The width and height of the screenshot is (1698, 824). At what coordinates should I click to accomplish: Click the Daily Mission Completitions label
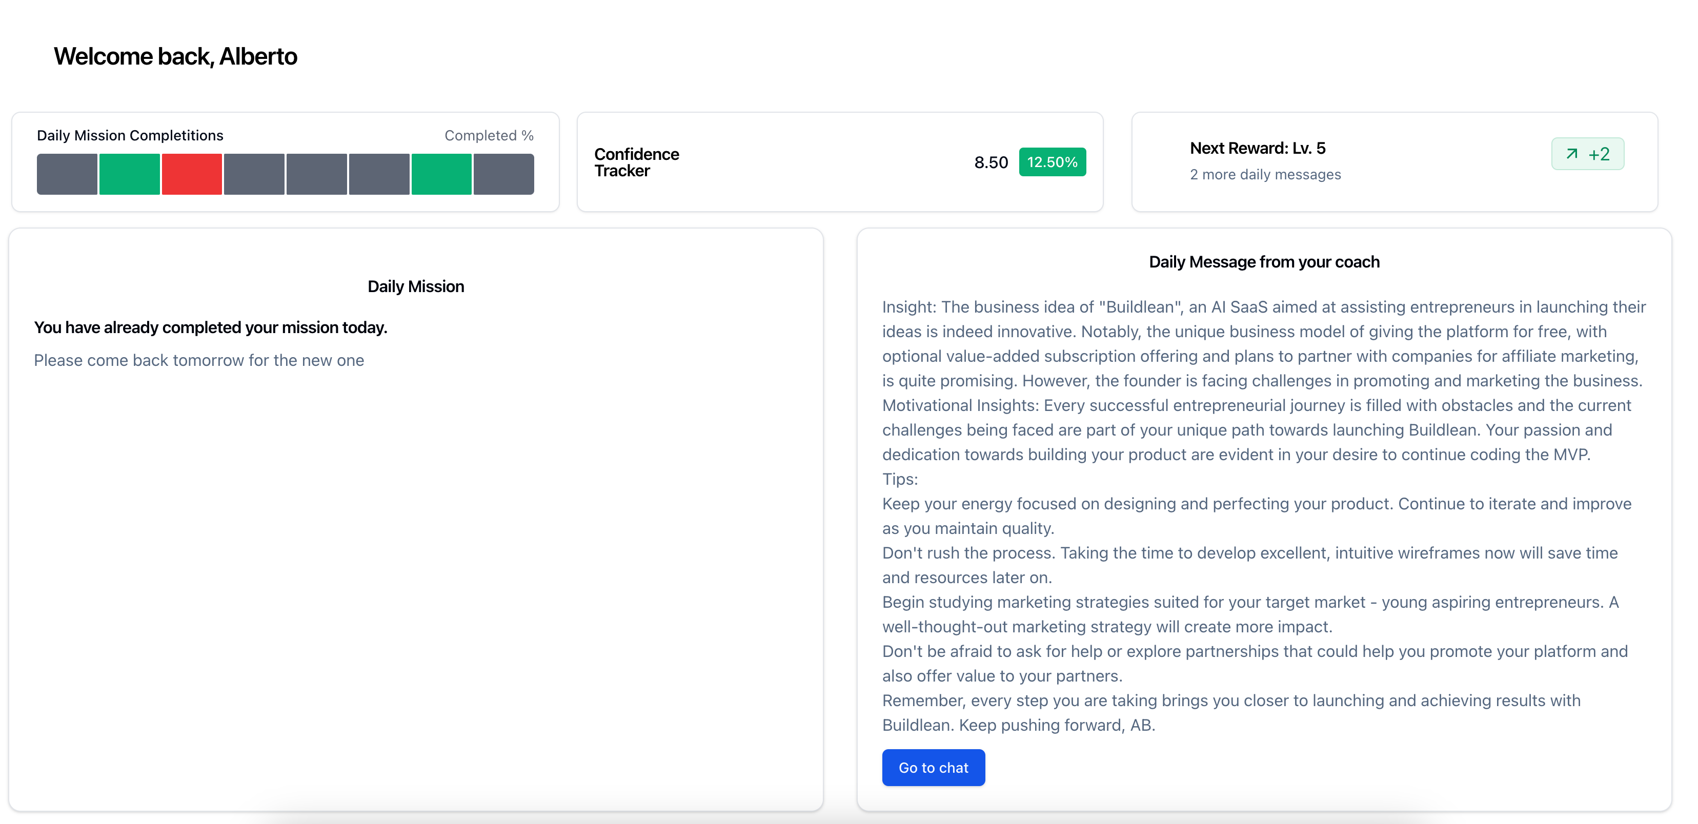[130, 136]
